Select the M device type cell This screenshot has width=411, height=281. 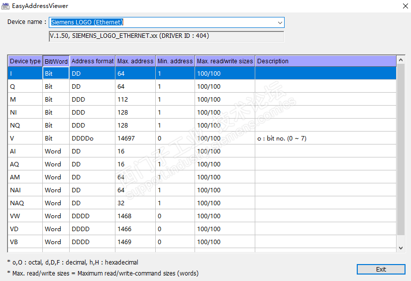[25, 100]
